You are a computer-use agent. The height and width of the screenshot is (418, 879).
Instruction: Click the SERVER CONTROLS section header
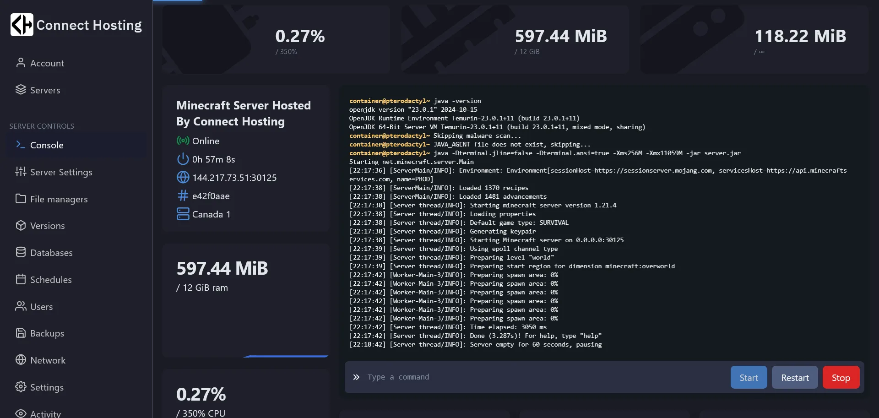pos(42,126)
